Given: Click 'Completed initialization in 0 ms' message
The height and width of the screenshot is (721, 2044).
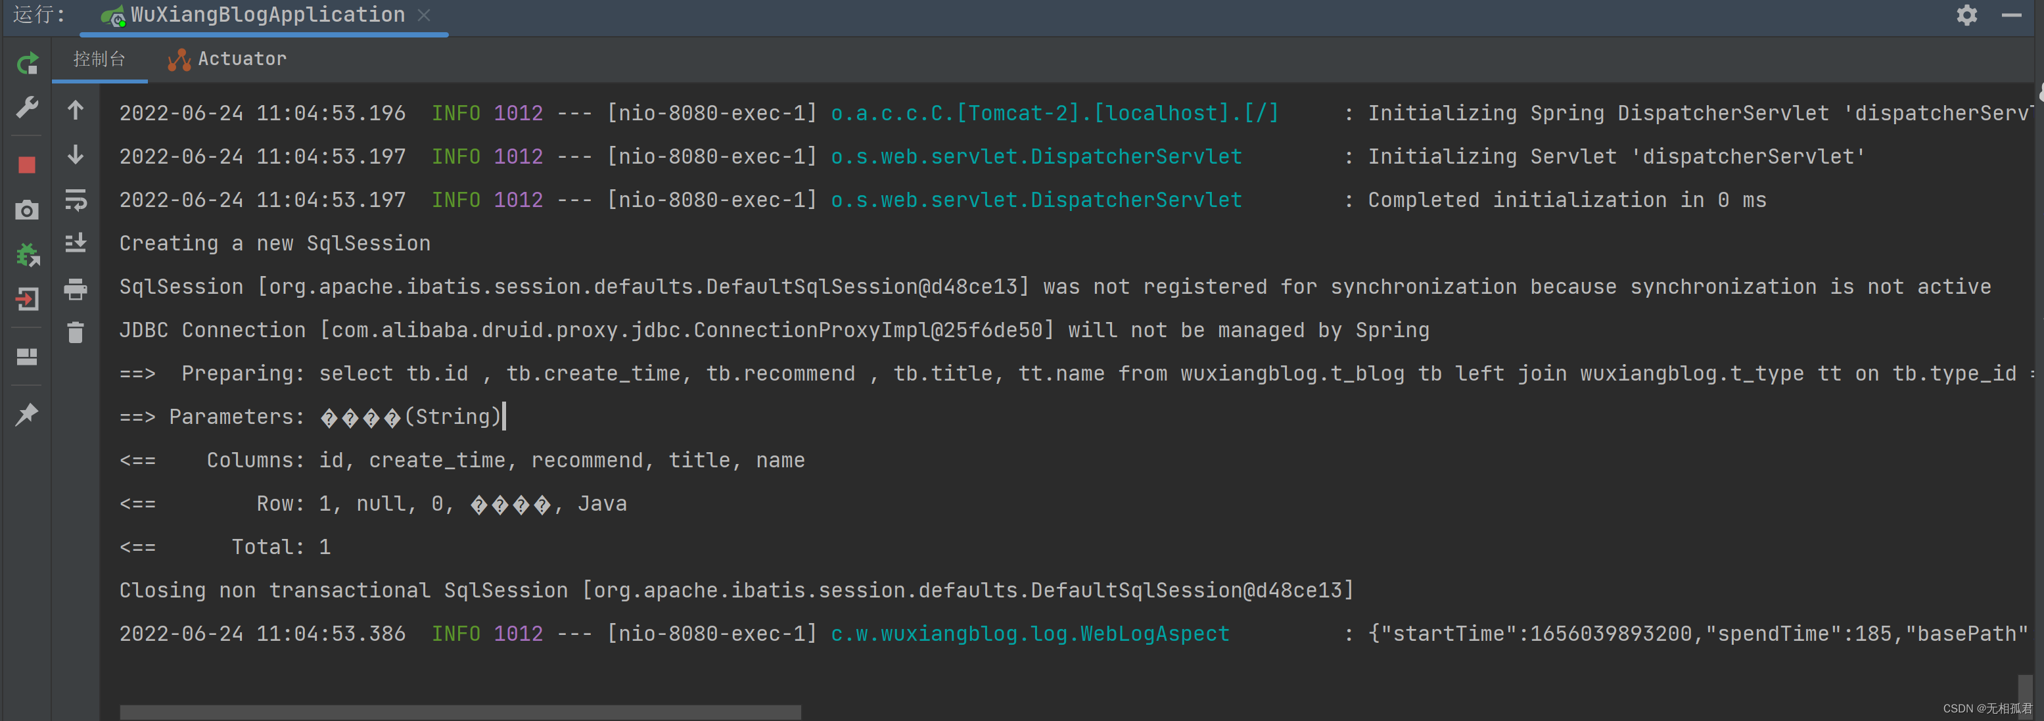Looking at the screenshot, I should pos(1566,200).
